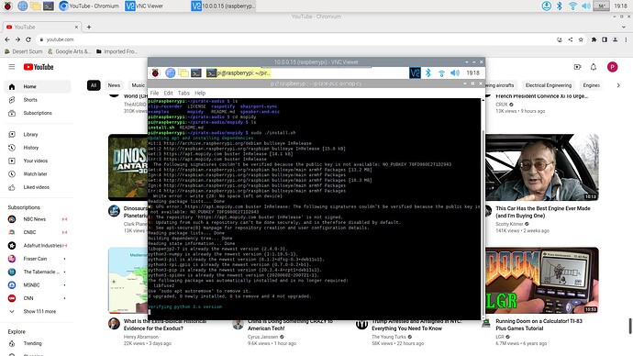Open Running Doom on Calculator thumbnail

click(x=542, y=280)
